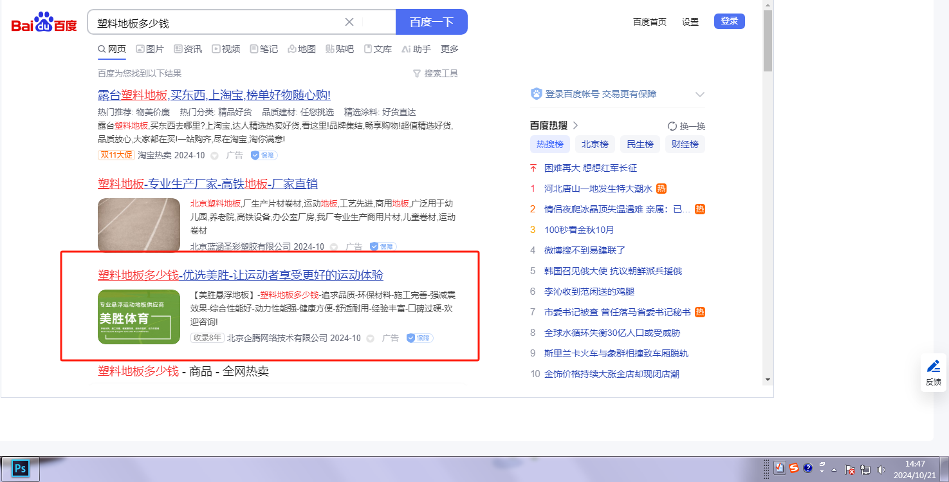Open the 更多 search categories menu
The height and width of the screenshot is (482, 949).
tap(450, 49)
